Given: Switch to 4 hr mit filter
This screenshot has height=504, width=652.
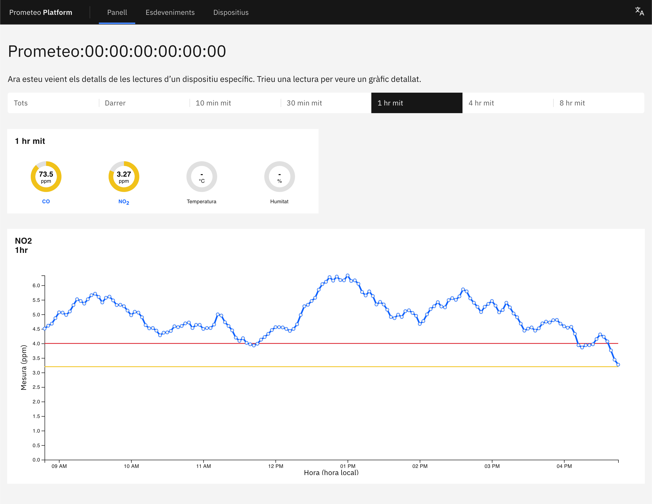Looking at the screenshot, I should pos(508,103).
